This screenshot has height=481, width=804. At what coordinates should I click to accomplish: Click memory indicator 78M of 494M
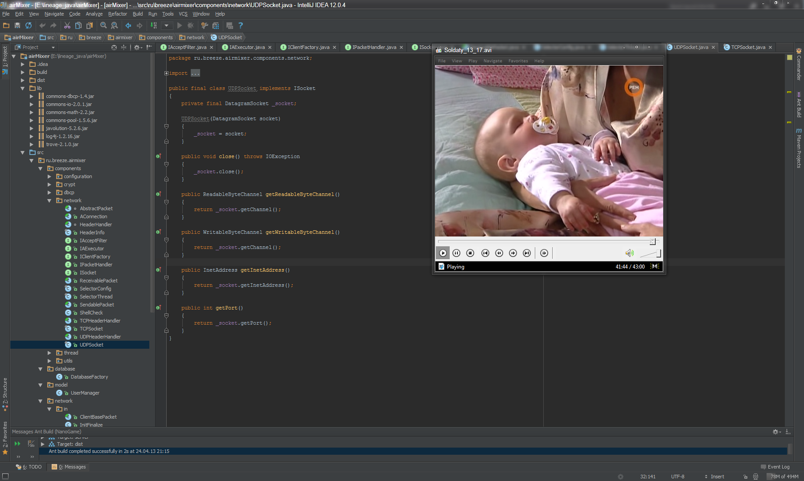click(x=784, y=477)
